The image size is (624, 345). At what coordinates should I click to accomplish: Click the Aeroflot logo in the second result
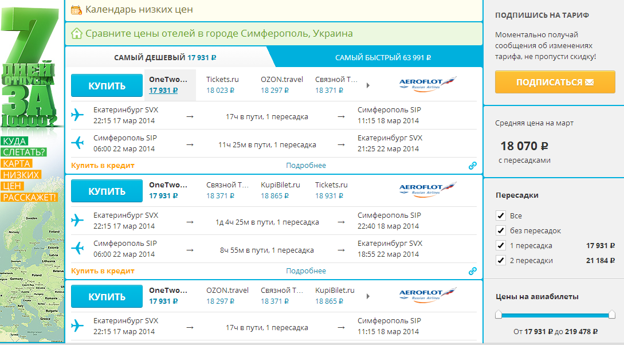click(x=427, y=190)
